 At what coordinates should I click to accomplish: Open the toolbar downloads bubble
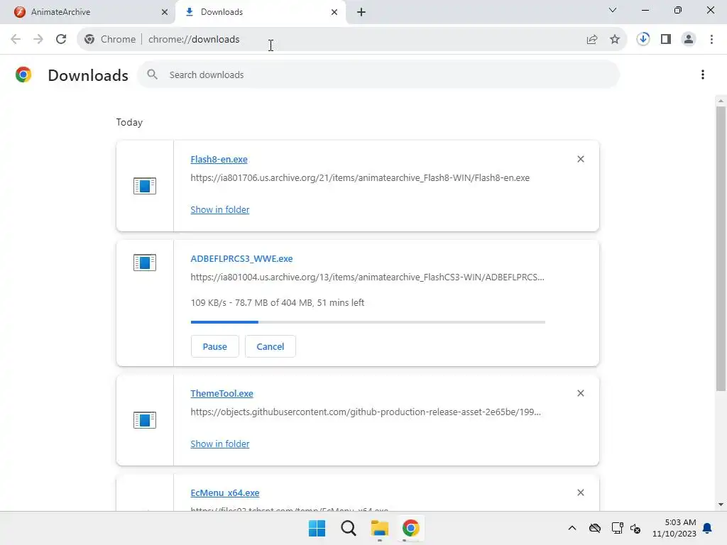pyautogui.click(x=643, y=39)
